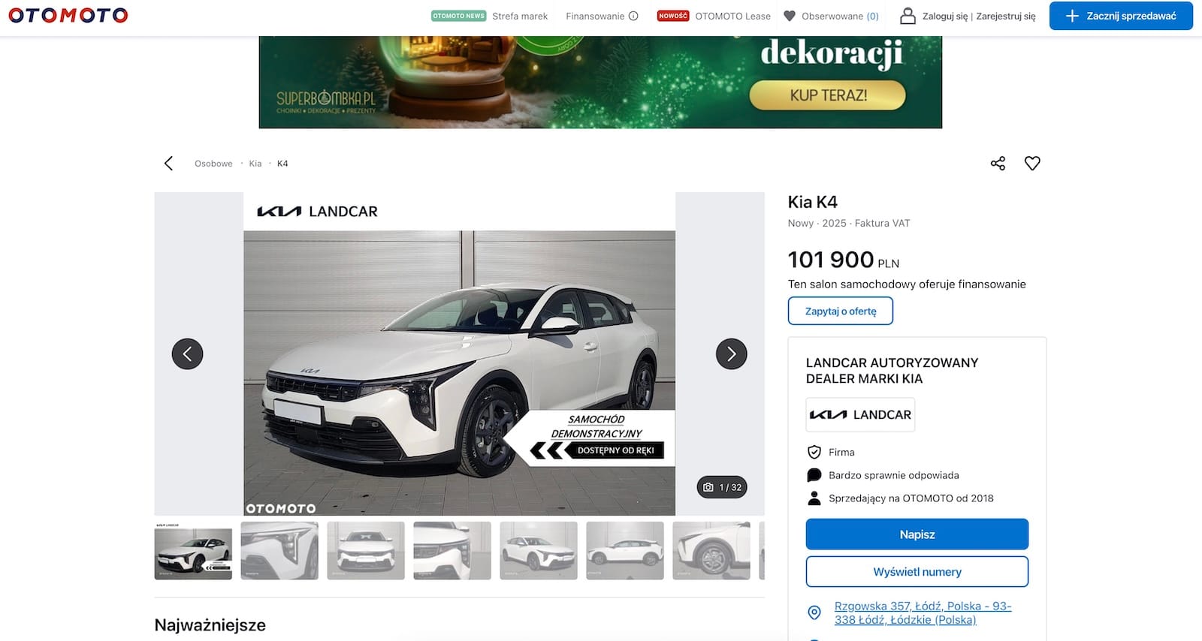This screenshot has height=641, width=1202.
Task: Click the Najważniejsze section heading
Action: (x=210, y=625)
